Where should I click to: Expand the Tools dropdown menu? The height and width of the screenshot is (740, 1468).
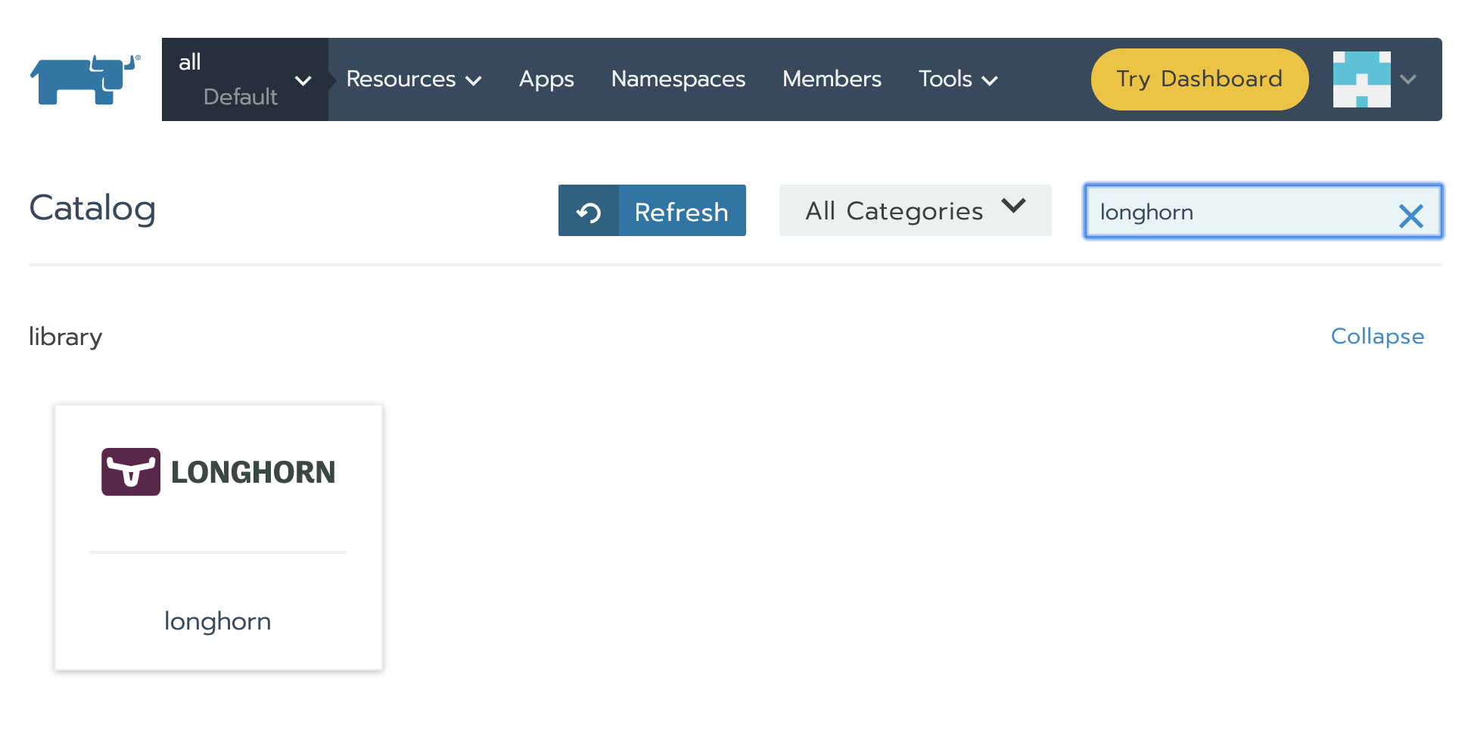pyautogui.click(x=957, y=79)
